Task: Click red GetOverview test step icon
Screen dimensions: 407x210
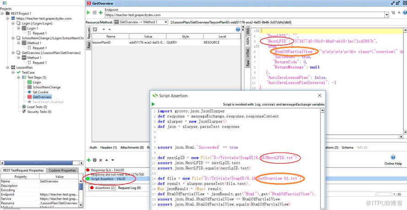Action: point(29,97)
